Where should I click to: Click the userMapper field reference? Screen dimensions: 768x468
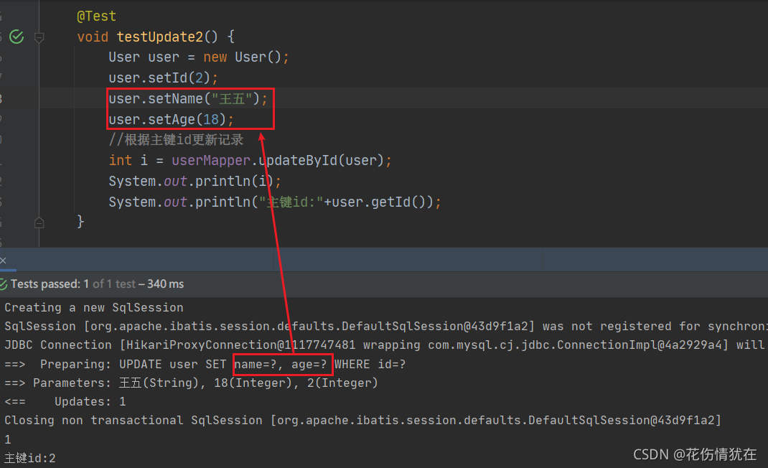[x=210, y=160]
